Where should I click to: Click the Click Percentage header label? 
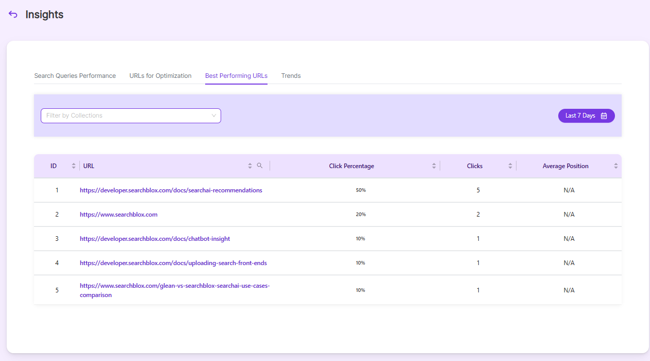tap(352, 166)
